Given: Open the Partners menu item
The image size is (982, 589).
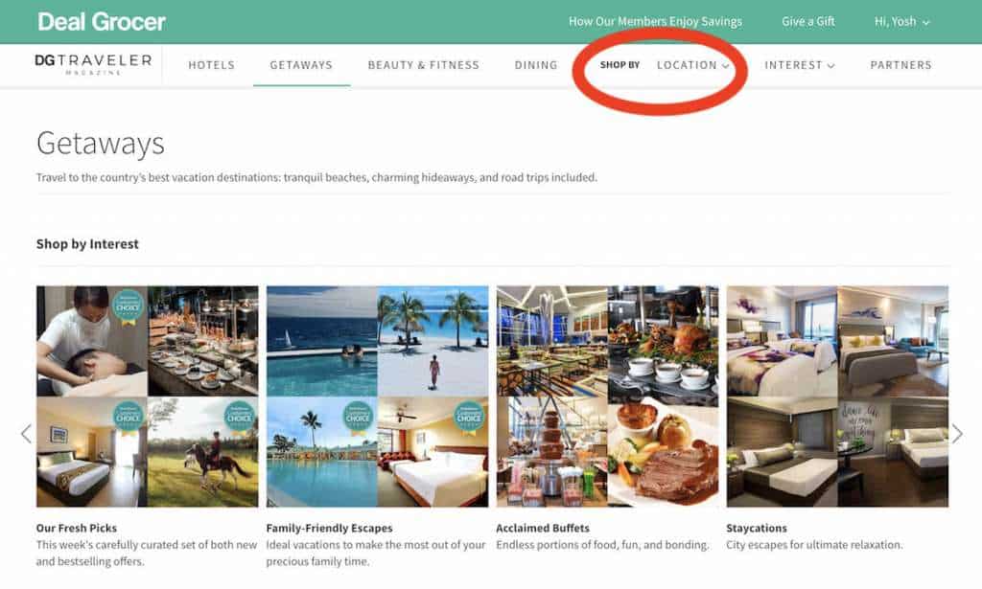Looking at the screenshot, I should click(900, 65).
